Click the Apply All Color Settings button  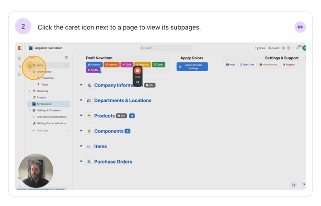coord(192,67)
